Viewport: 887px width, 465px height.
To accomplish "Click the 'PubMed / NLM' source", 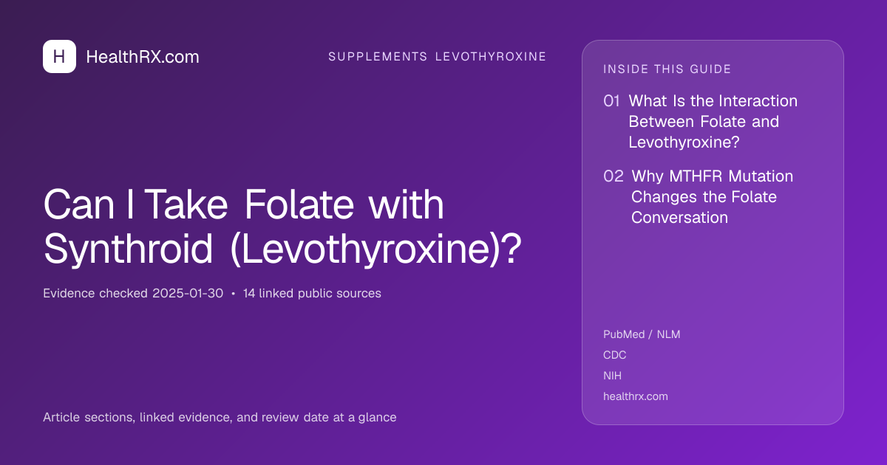I will pyautogui.click(x=642, y=334).
